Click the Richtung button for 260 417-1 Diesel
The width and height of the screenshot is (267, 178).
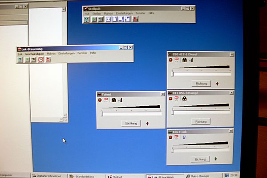click(x=201, y=83)
